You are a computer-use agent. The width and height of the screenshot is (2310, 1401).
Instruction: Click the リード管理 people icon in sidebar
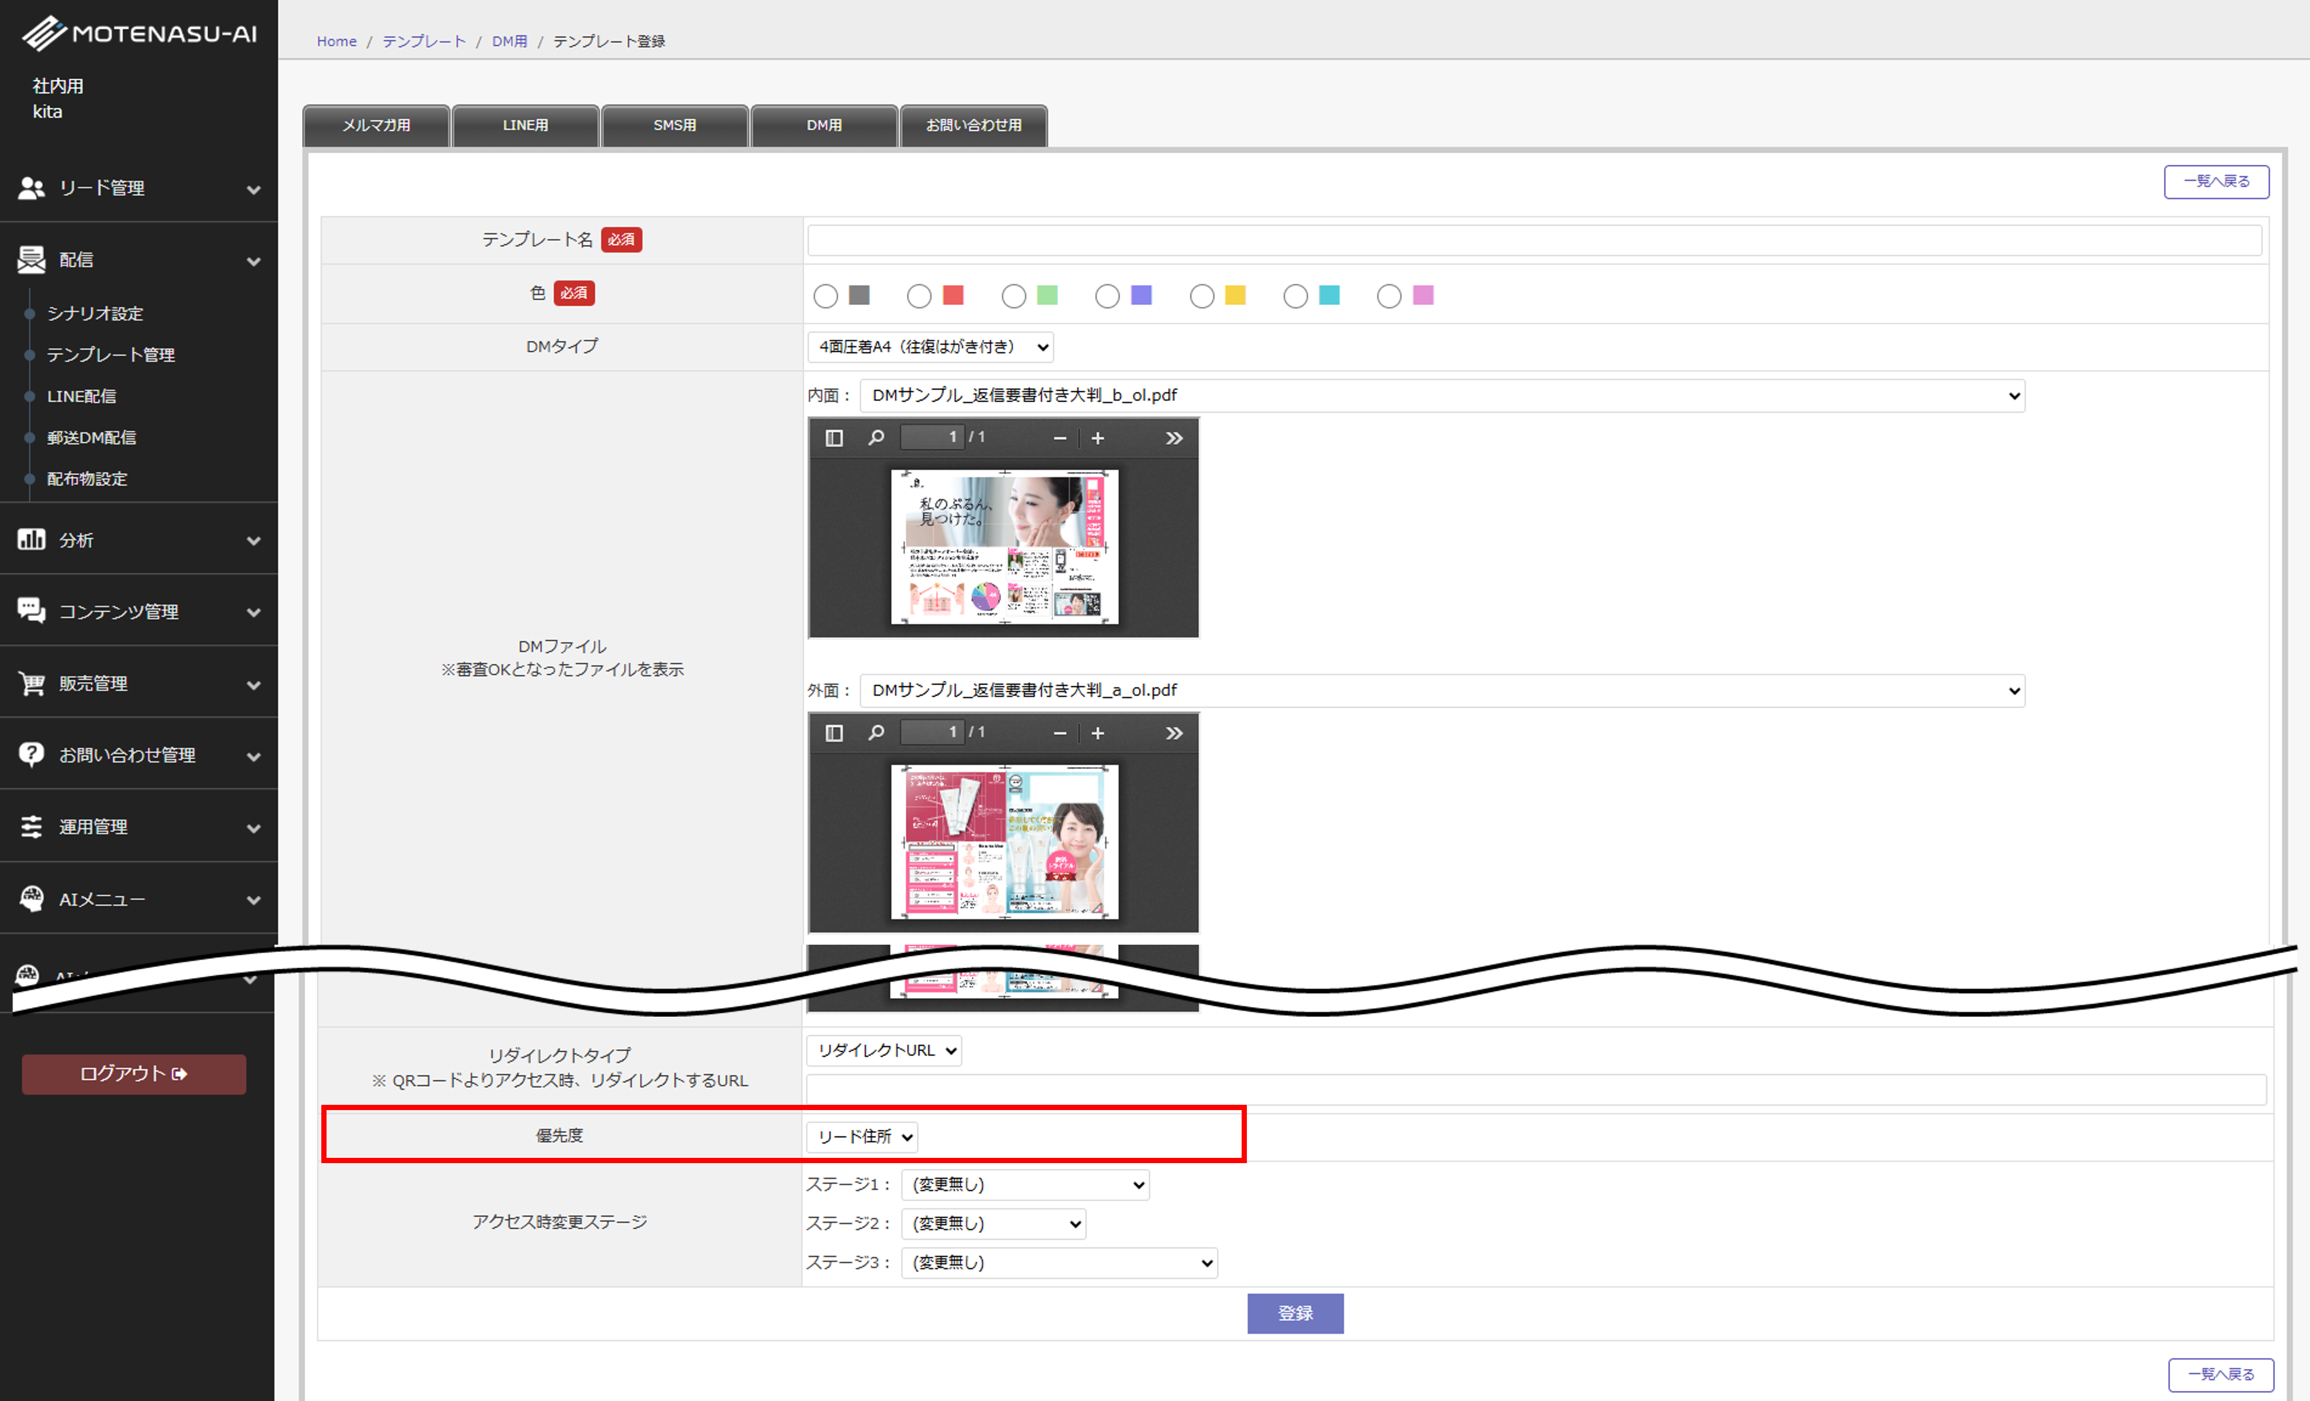click(31, 189)
